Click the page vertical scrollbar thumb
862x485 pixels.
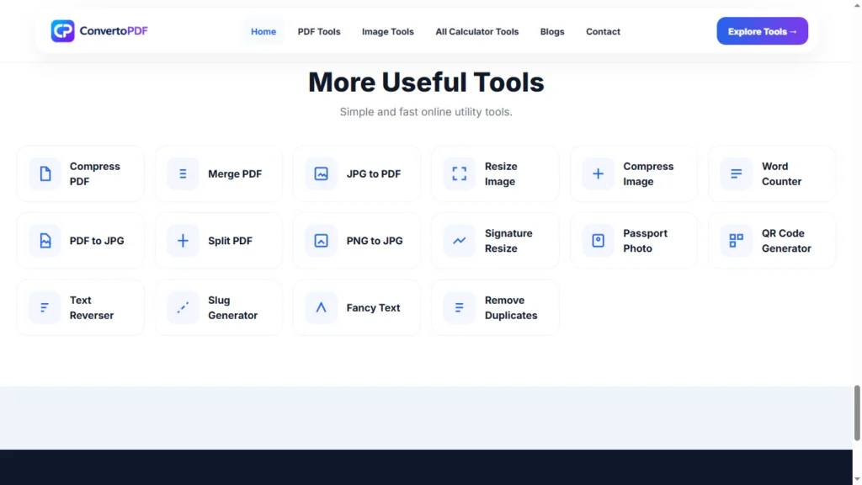856,413
